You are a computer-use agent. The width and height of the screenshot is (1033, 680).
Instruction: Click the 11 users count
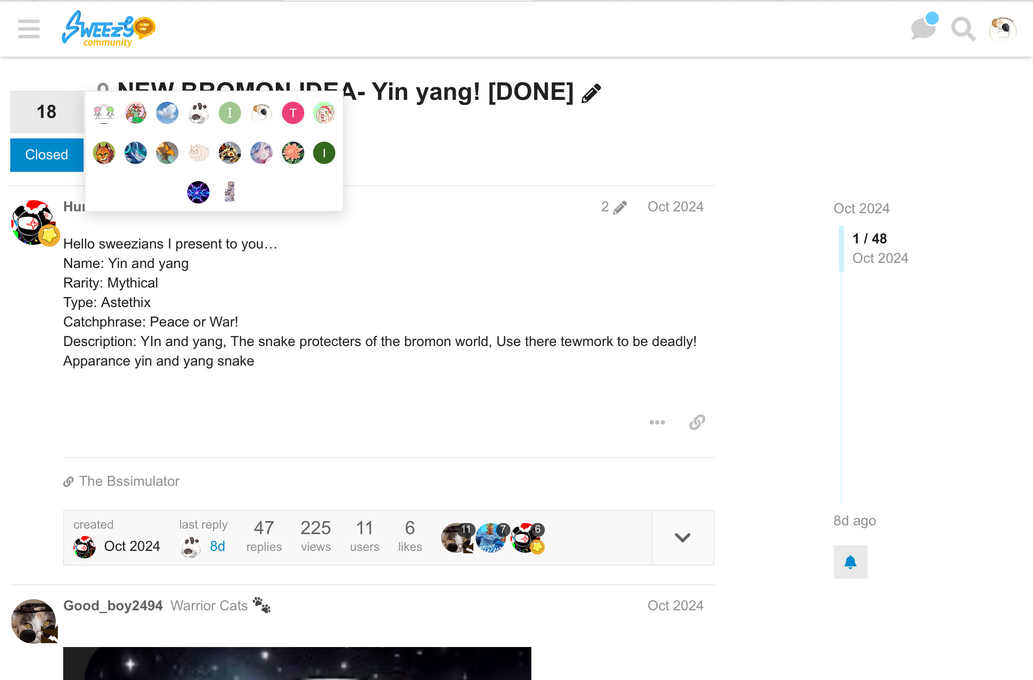click(365, 536)
